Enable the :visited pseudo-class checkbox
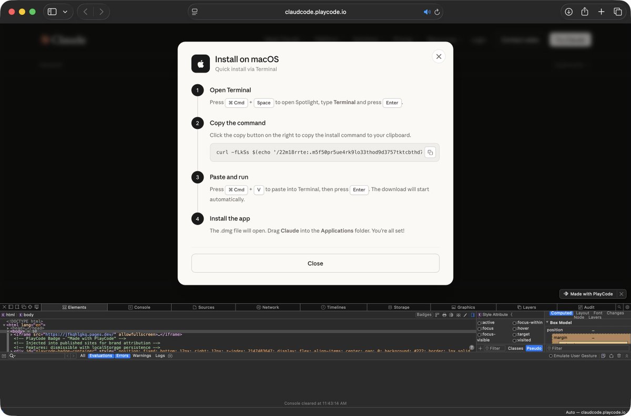 (514, 340)
